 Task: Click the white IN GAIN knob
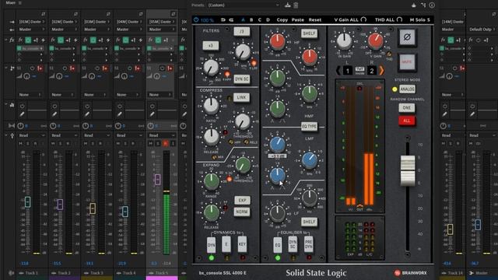pyautogui.click(x=344, y=40)
